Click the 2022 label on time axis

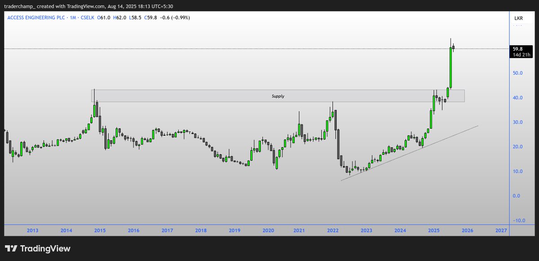click(333, 230)
